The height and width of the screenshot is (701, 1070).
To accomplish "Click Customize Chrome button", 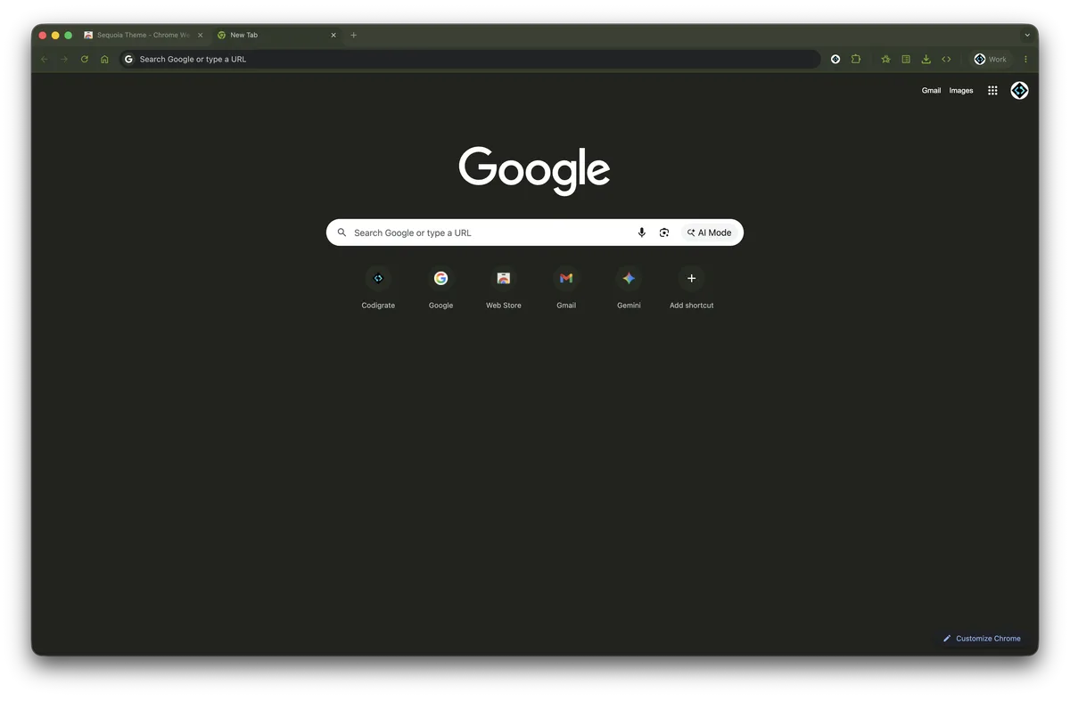I will tap(982, 639).
